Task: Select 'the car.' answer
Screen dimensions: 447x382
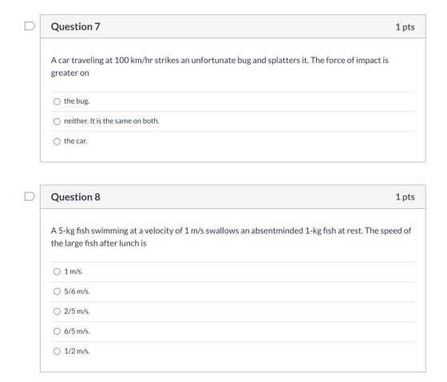Action: (57, 141)
